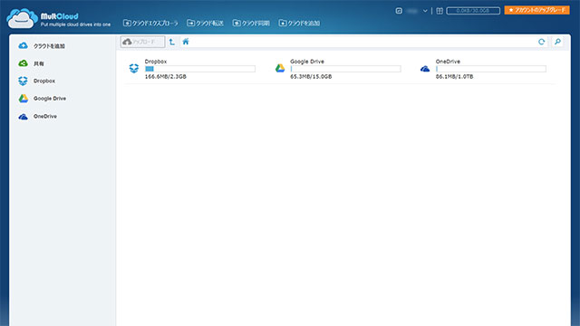Click the blurred account name in header
580x326 pixels.
click(412, 11)
